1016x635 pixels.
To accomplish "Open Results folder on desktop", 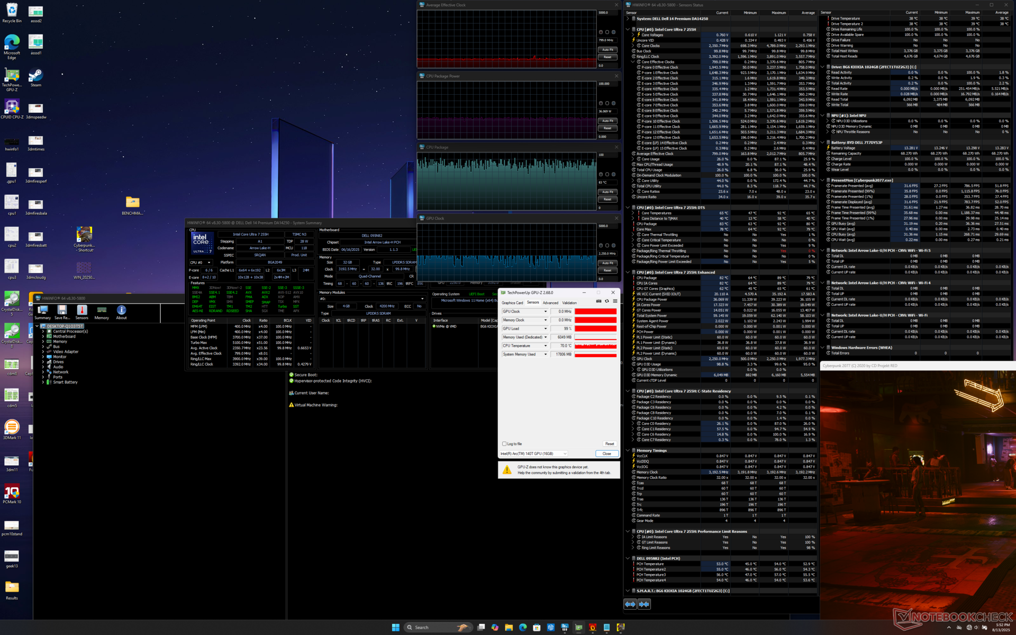I will click(12, 590).
